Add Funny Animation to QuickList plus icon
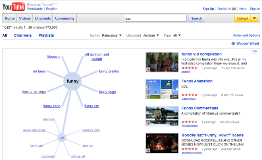This screenshot has height=160, width=262. (148, 96)
